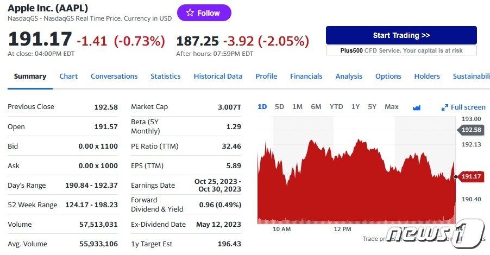Viewport: 490px width, 255px height.
Task: Select the 5D chart range
Action: [279, 107]
